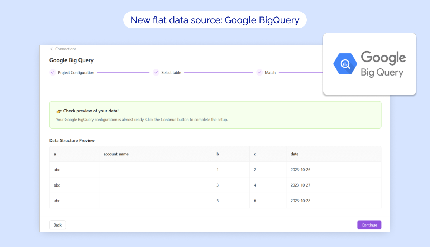Click the date column header
The width and height of the screenshot is (430, 247).
pos(295,154)
